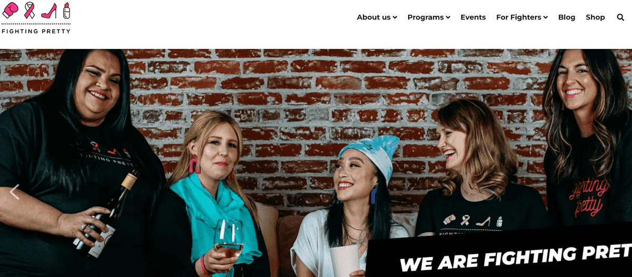
Task: Click the high heel shoe logo icon
Action: click(x=49, y=11)
